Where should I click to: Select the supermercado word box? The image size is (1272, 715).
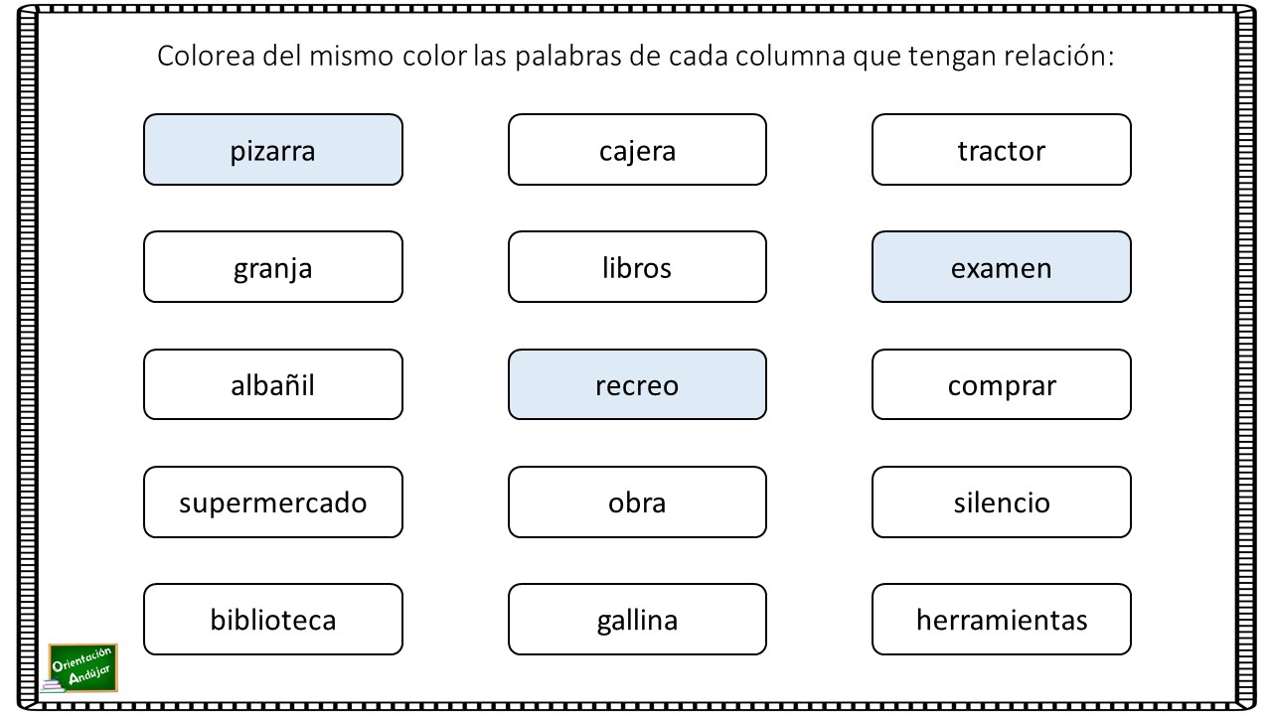(273, 501)
